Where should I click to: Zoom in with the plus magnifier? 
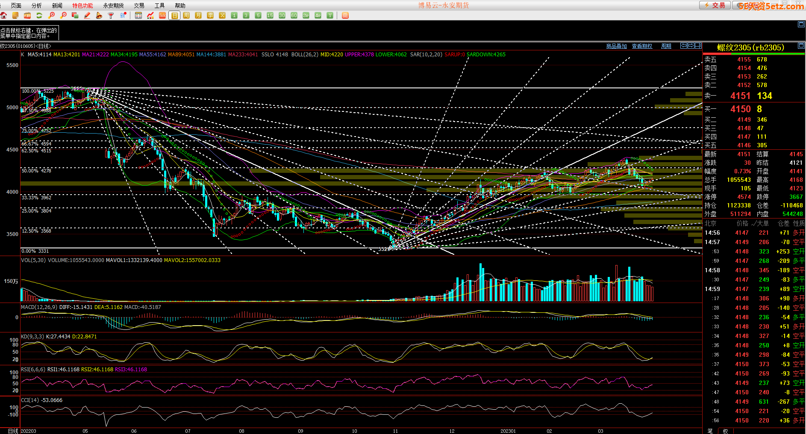(x=51, y=15)
